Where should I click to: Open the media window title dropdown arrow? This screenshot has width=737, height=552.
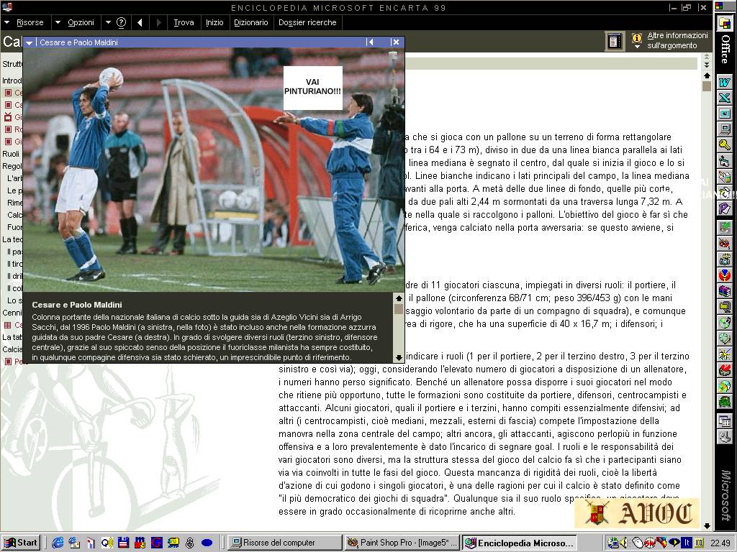click(x=29, y=42)
